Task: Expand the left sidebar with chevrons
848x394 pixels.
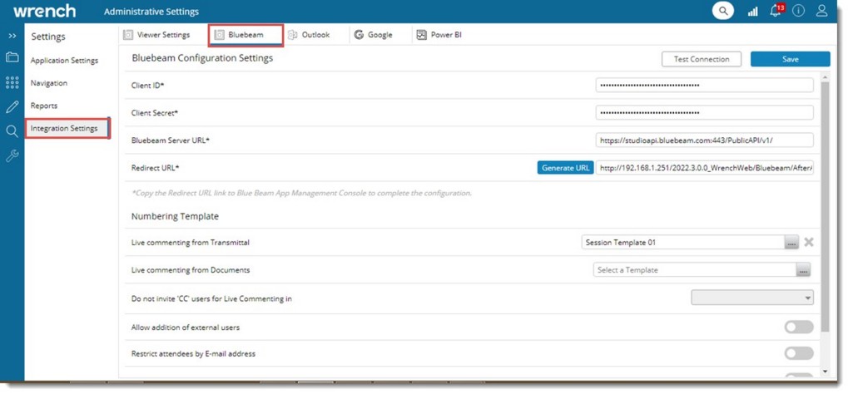Action: (12, 37)
